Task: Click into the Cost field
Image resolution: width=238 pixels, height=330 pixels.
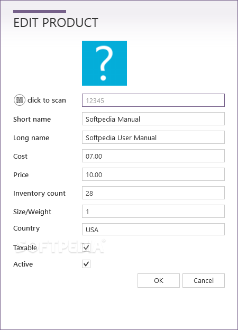Action: click(x=153, y=156)
